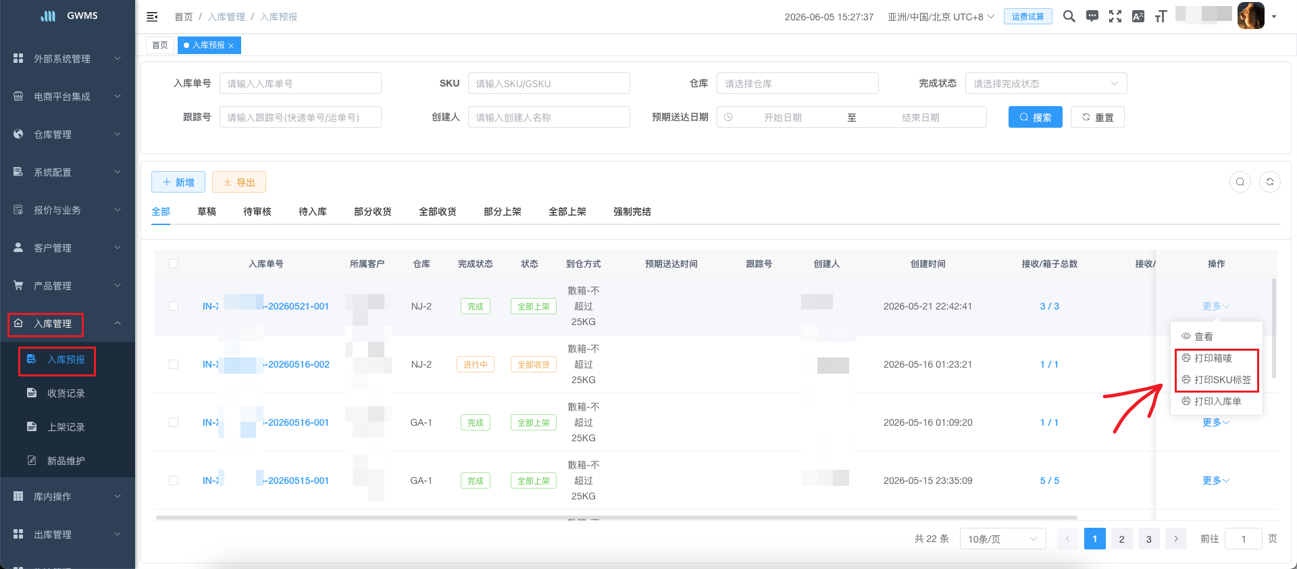Click the 重置 button

pyautogui.click(x=1098, y=117)
